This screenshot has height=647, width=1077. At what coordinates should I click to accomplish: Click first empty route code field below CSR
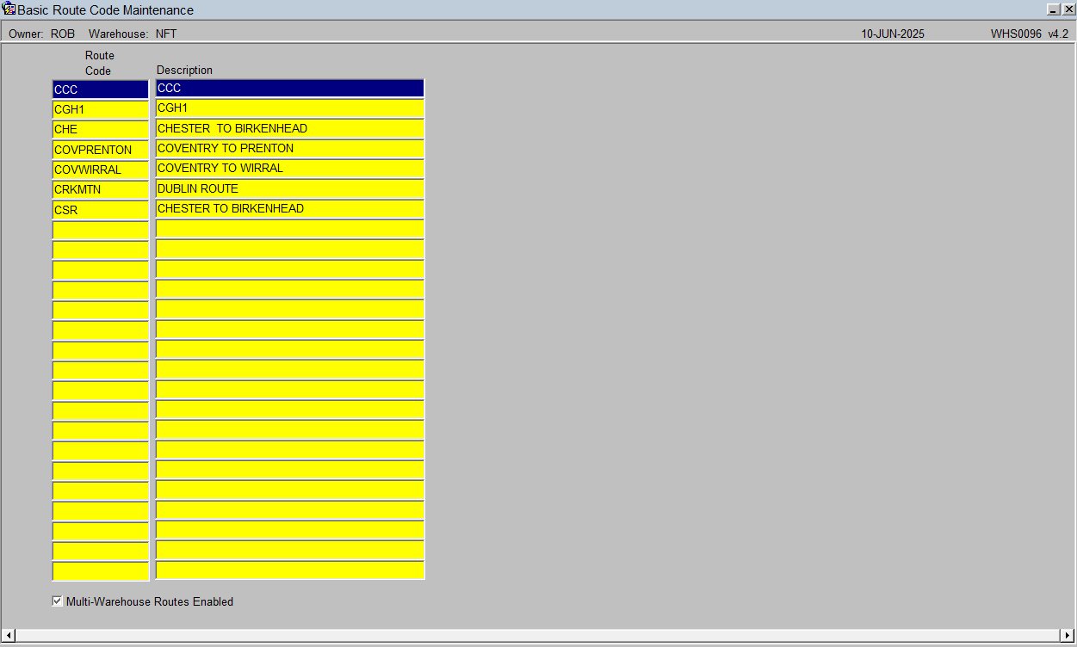click(101, 230)
